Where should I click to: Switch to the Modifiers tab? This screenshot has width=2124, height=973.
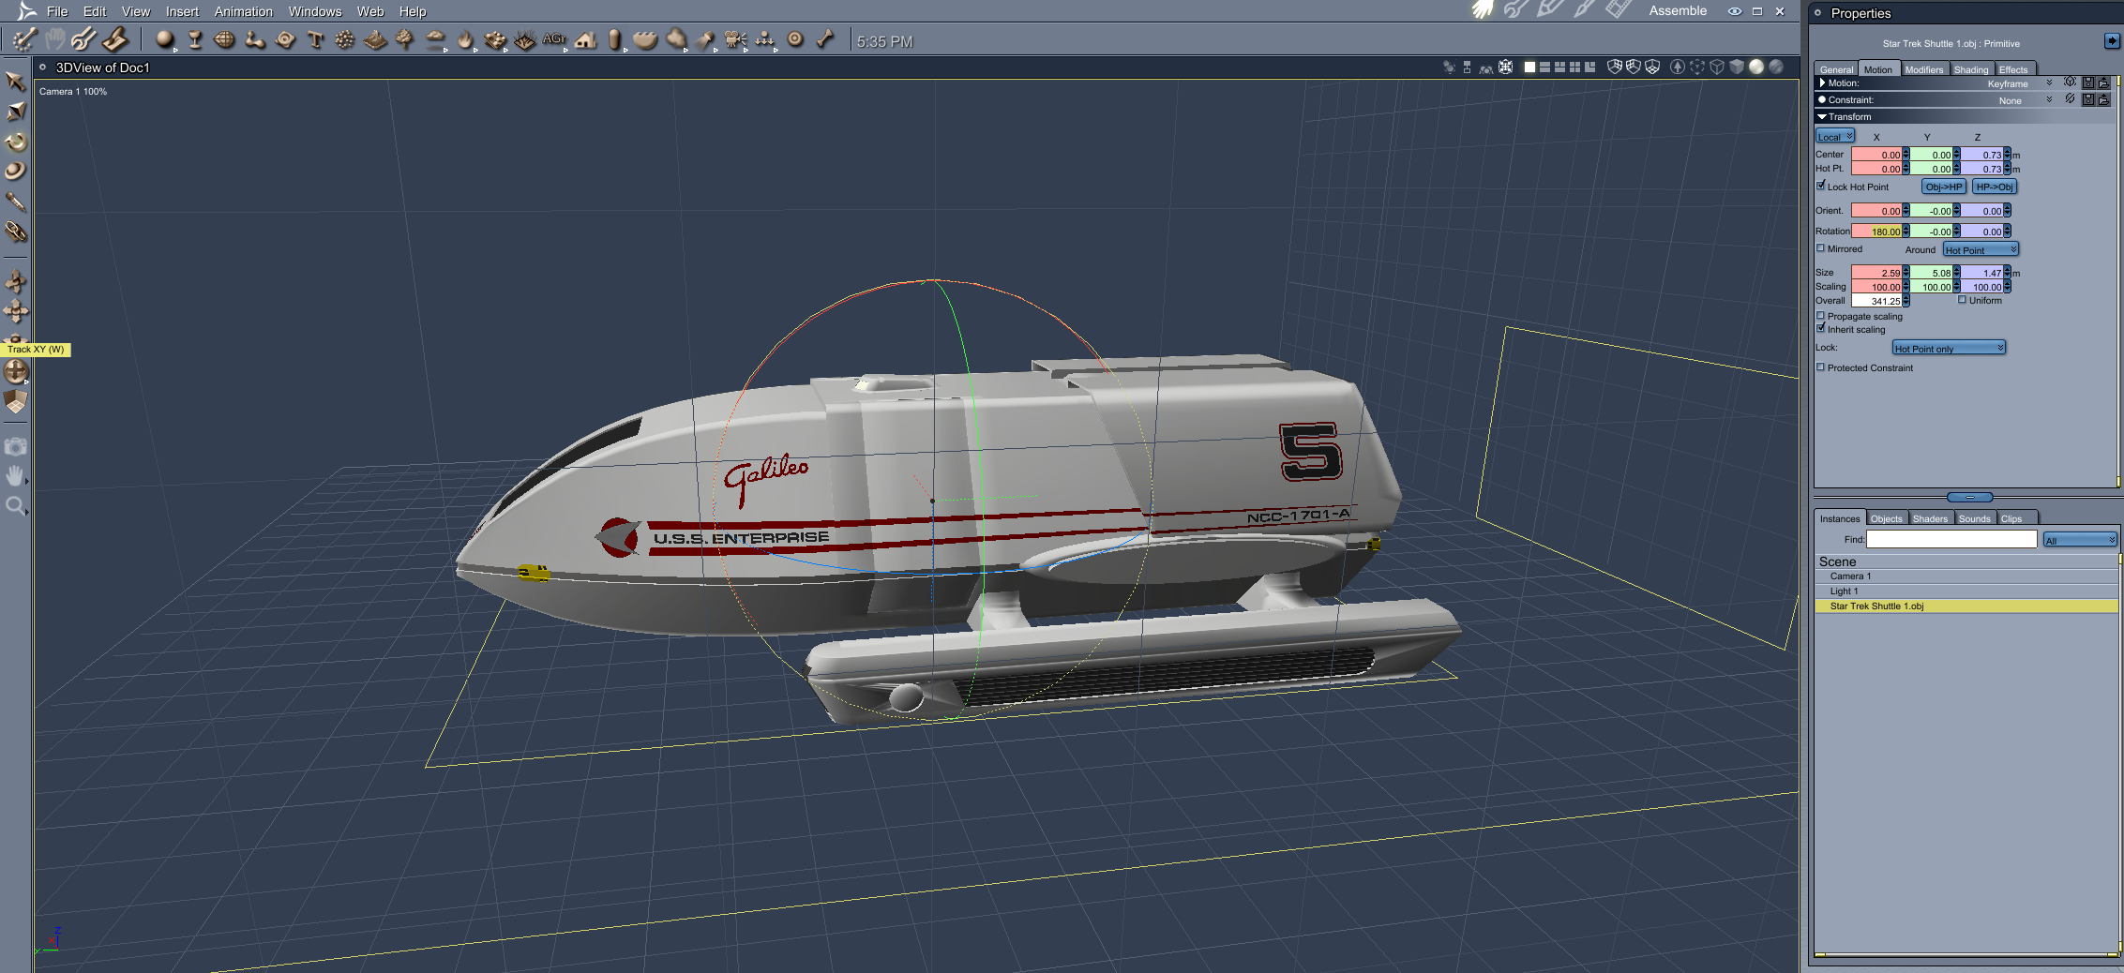[1924, 69]
